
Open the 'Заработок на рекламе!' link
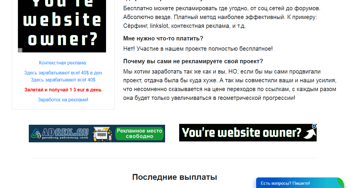63,100
